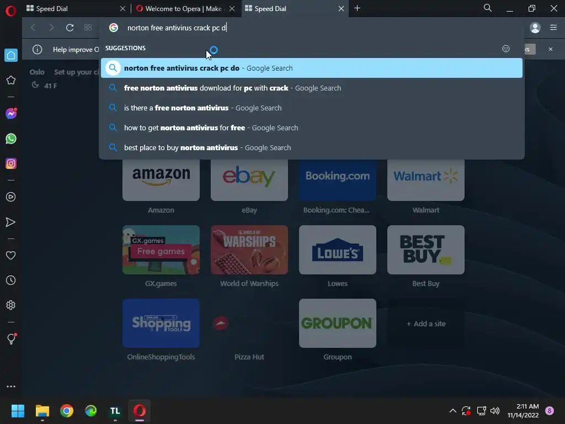Open Settings gear in the sidebar
Screen dimensions: 565x424
point(11,305)
